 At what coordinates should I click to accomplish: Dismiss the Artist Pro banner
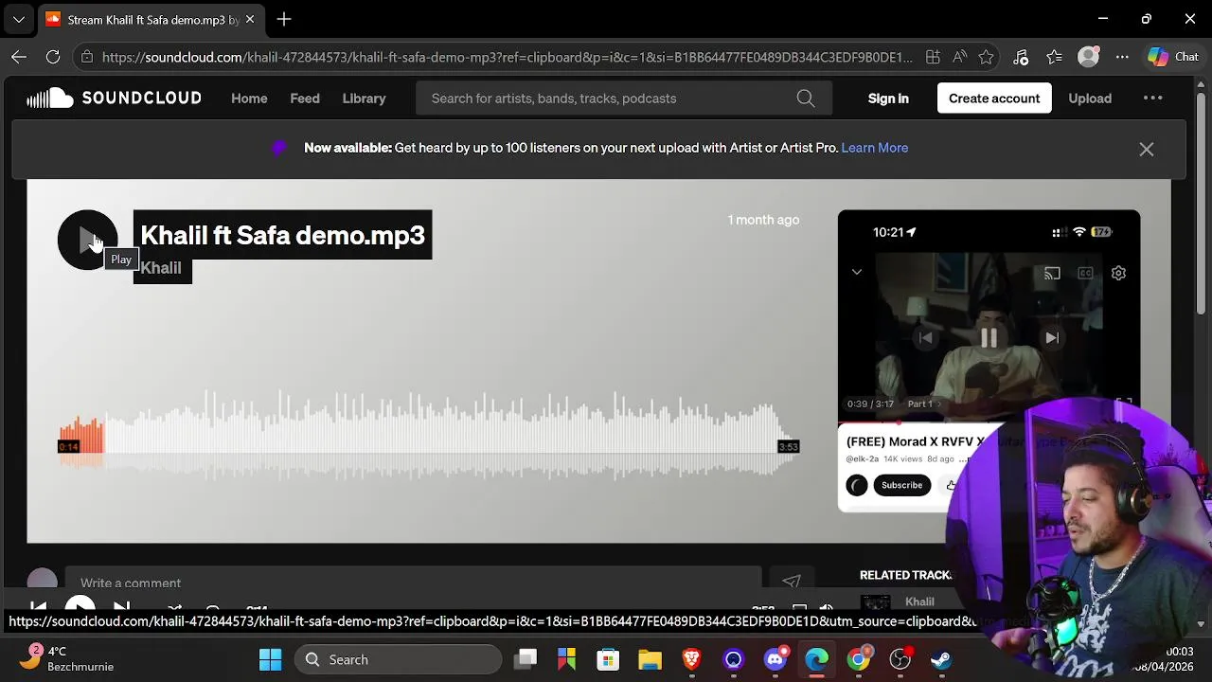tap(1146, 149)
